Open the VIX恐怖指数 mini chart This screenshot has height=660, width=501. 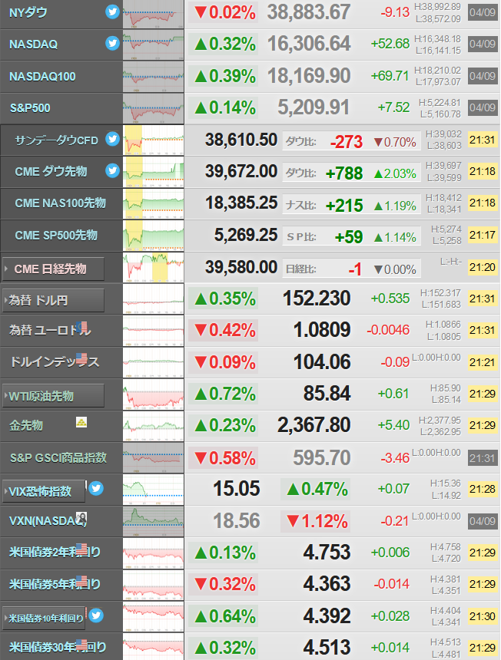pyautogui.click(x=154, y=490)
